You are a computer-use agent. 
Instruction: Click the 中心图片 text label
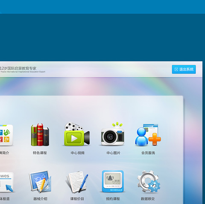pyautogui.click(x=113, y=153)
